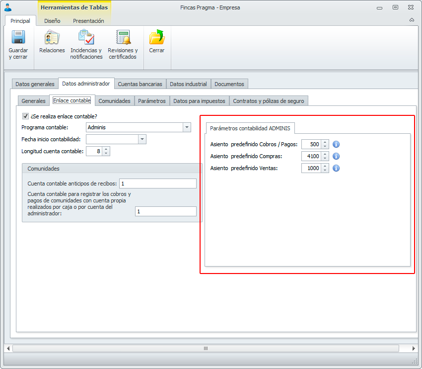Switch to the Presentación ribbon tab
Image resolution: width=422 pixels, height=369 pixels.
(88, 21)
